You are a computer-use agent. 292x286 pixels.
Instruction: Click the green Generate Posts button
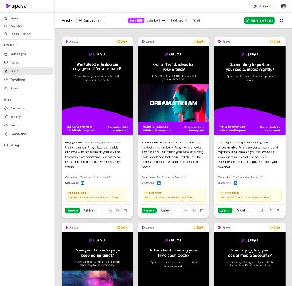click(x=259, y=20)
